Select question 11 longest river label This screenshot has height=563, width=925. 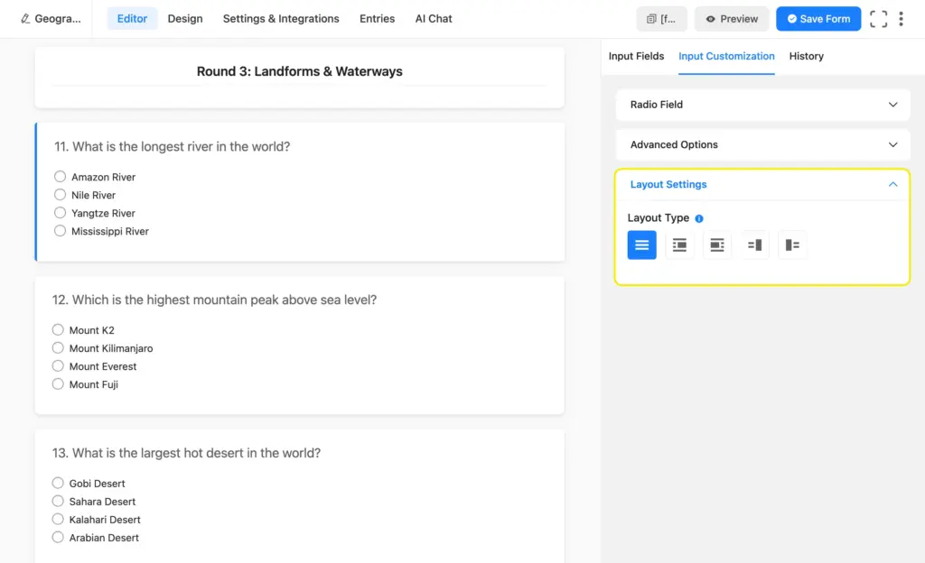173,147
